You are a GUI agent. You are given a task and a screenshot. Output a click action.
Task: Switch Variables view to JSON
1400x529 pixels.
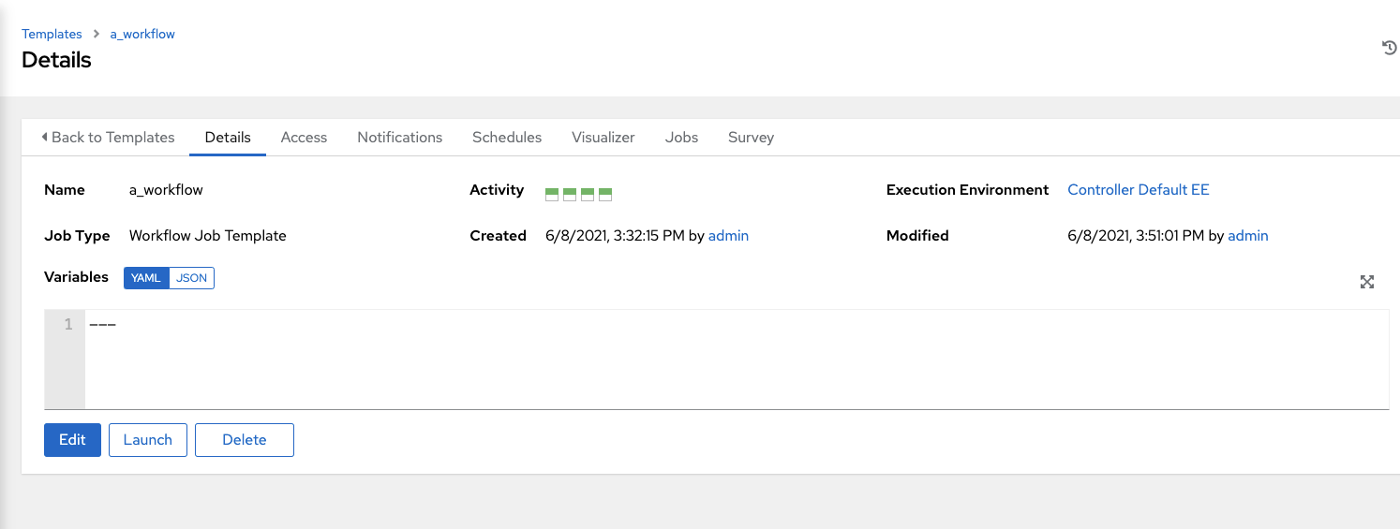[x=192, y=278]
